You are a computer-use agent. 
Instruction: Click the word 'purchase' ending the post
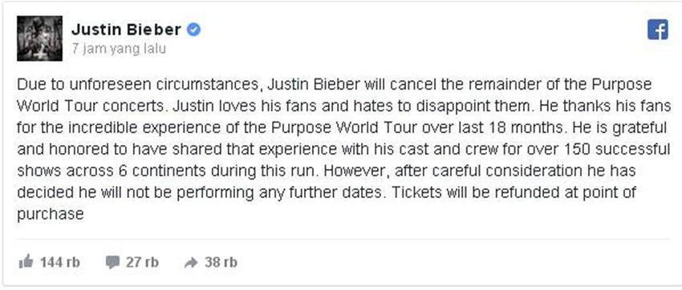tap(50, 215)
